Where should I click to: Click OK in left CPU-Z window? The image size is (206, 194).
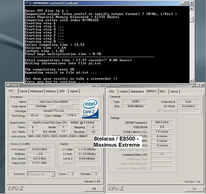(x=94, y=189)
